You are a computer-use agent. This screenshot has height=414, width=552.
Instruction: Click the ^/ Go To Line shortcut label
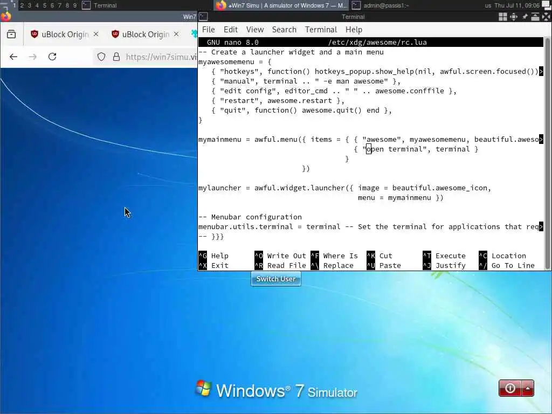[x=507, y=265]
